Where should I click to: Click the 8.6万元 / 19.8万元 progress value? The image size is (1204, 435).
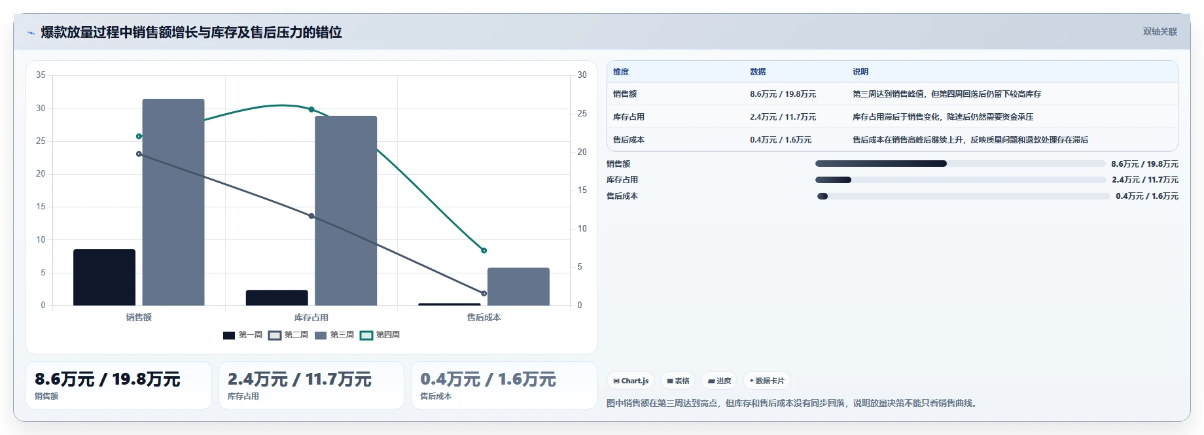point(1144,164)
